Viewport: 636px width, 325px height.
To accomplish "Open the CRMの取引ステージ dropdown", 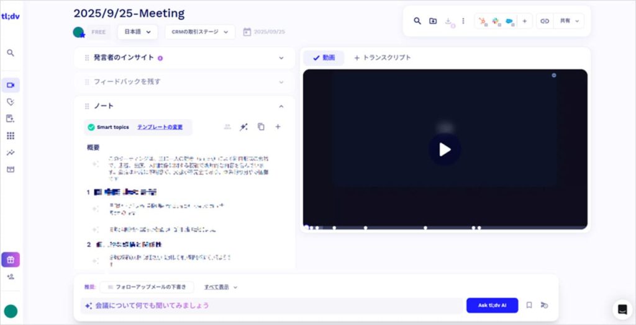I will click(199, 32).
